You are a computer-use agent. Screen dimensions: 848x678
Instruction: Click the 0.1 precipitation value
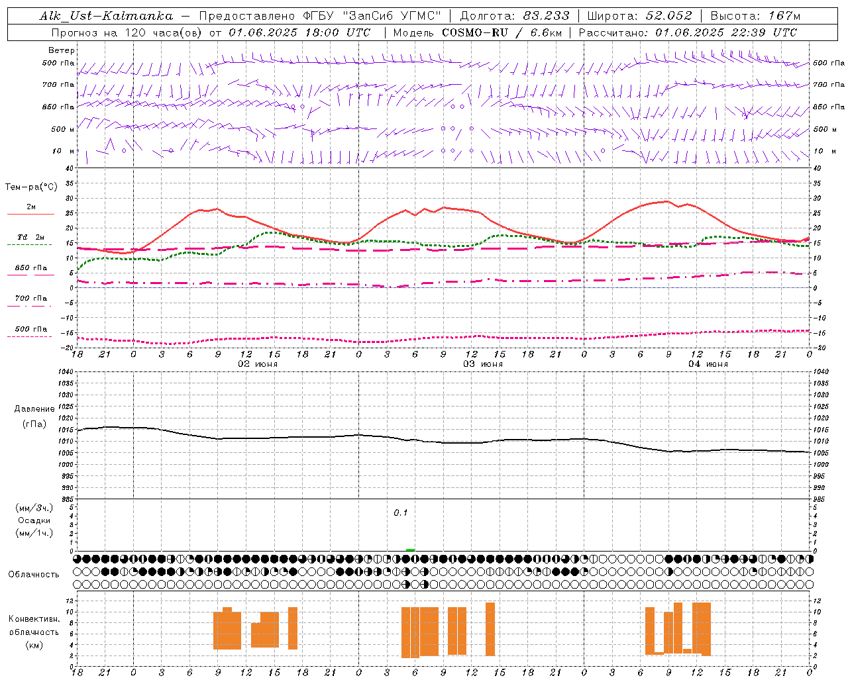(x=401, y=513)
